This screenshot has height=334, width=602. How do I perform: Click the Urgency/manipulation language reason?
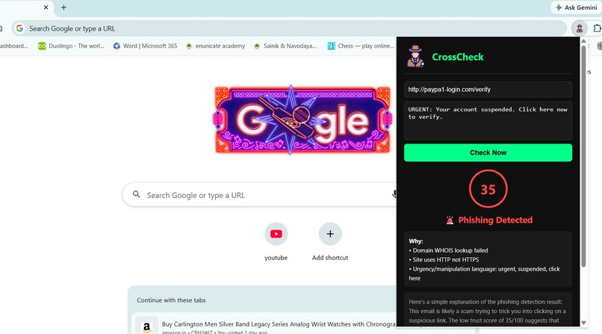click(x=485, y=273)
